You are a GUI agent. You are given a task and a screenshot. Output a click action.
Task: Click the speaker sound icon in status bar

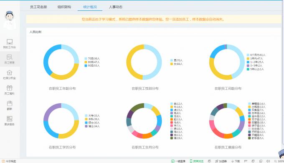coord(268,161)
